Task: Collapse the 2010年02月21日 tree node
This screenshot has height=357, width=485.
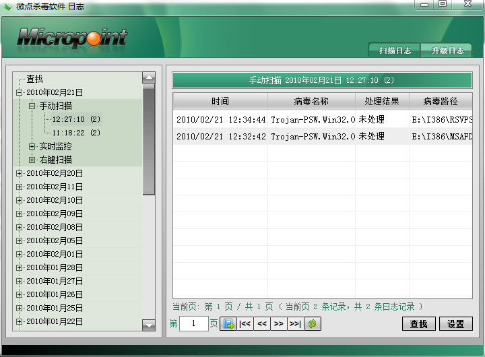Action: (x=19, y=92)
